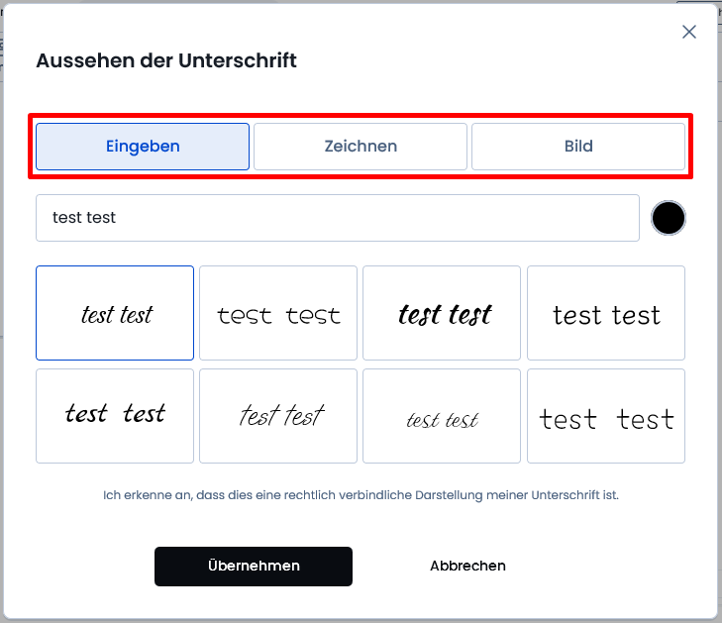This screenshot has width=722, height=623.
Task: Click the word 'Unterschrift' in the dialog title
Action: [238, 60]
